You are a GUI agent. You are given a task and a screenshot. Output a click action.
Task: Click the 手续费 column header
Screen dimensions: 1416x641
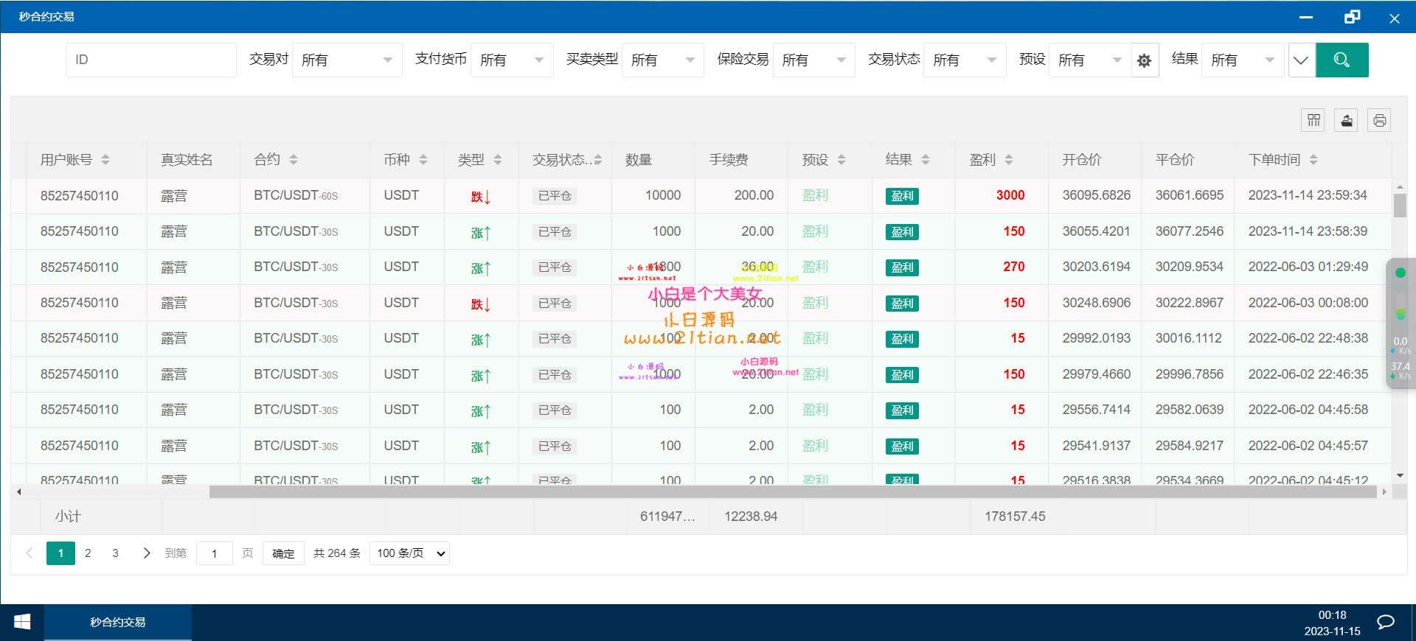[x=729, y=160]
